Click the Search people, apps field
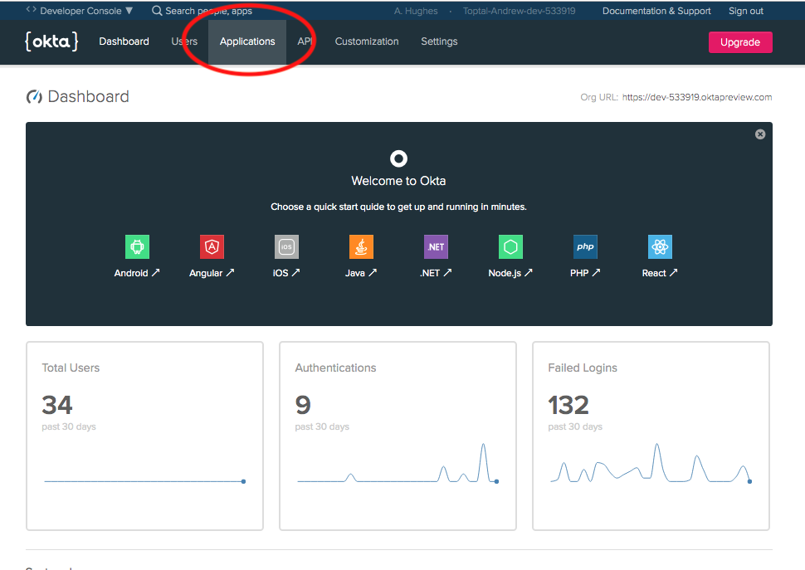This screenshot has height=570, width=805. pyautogui.click(x=207, y=11)
